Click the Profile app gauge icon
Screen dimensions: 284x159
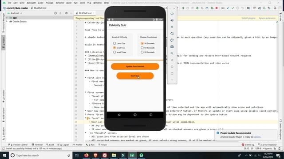[x=207, y=8]
